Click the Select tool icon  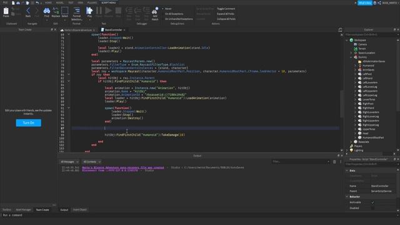click(65, 11)
